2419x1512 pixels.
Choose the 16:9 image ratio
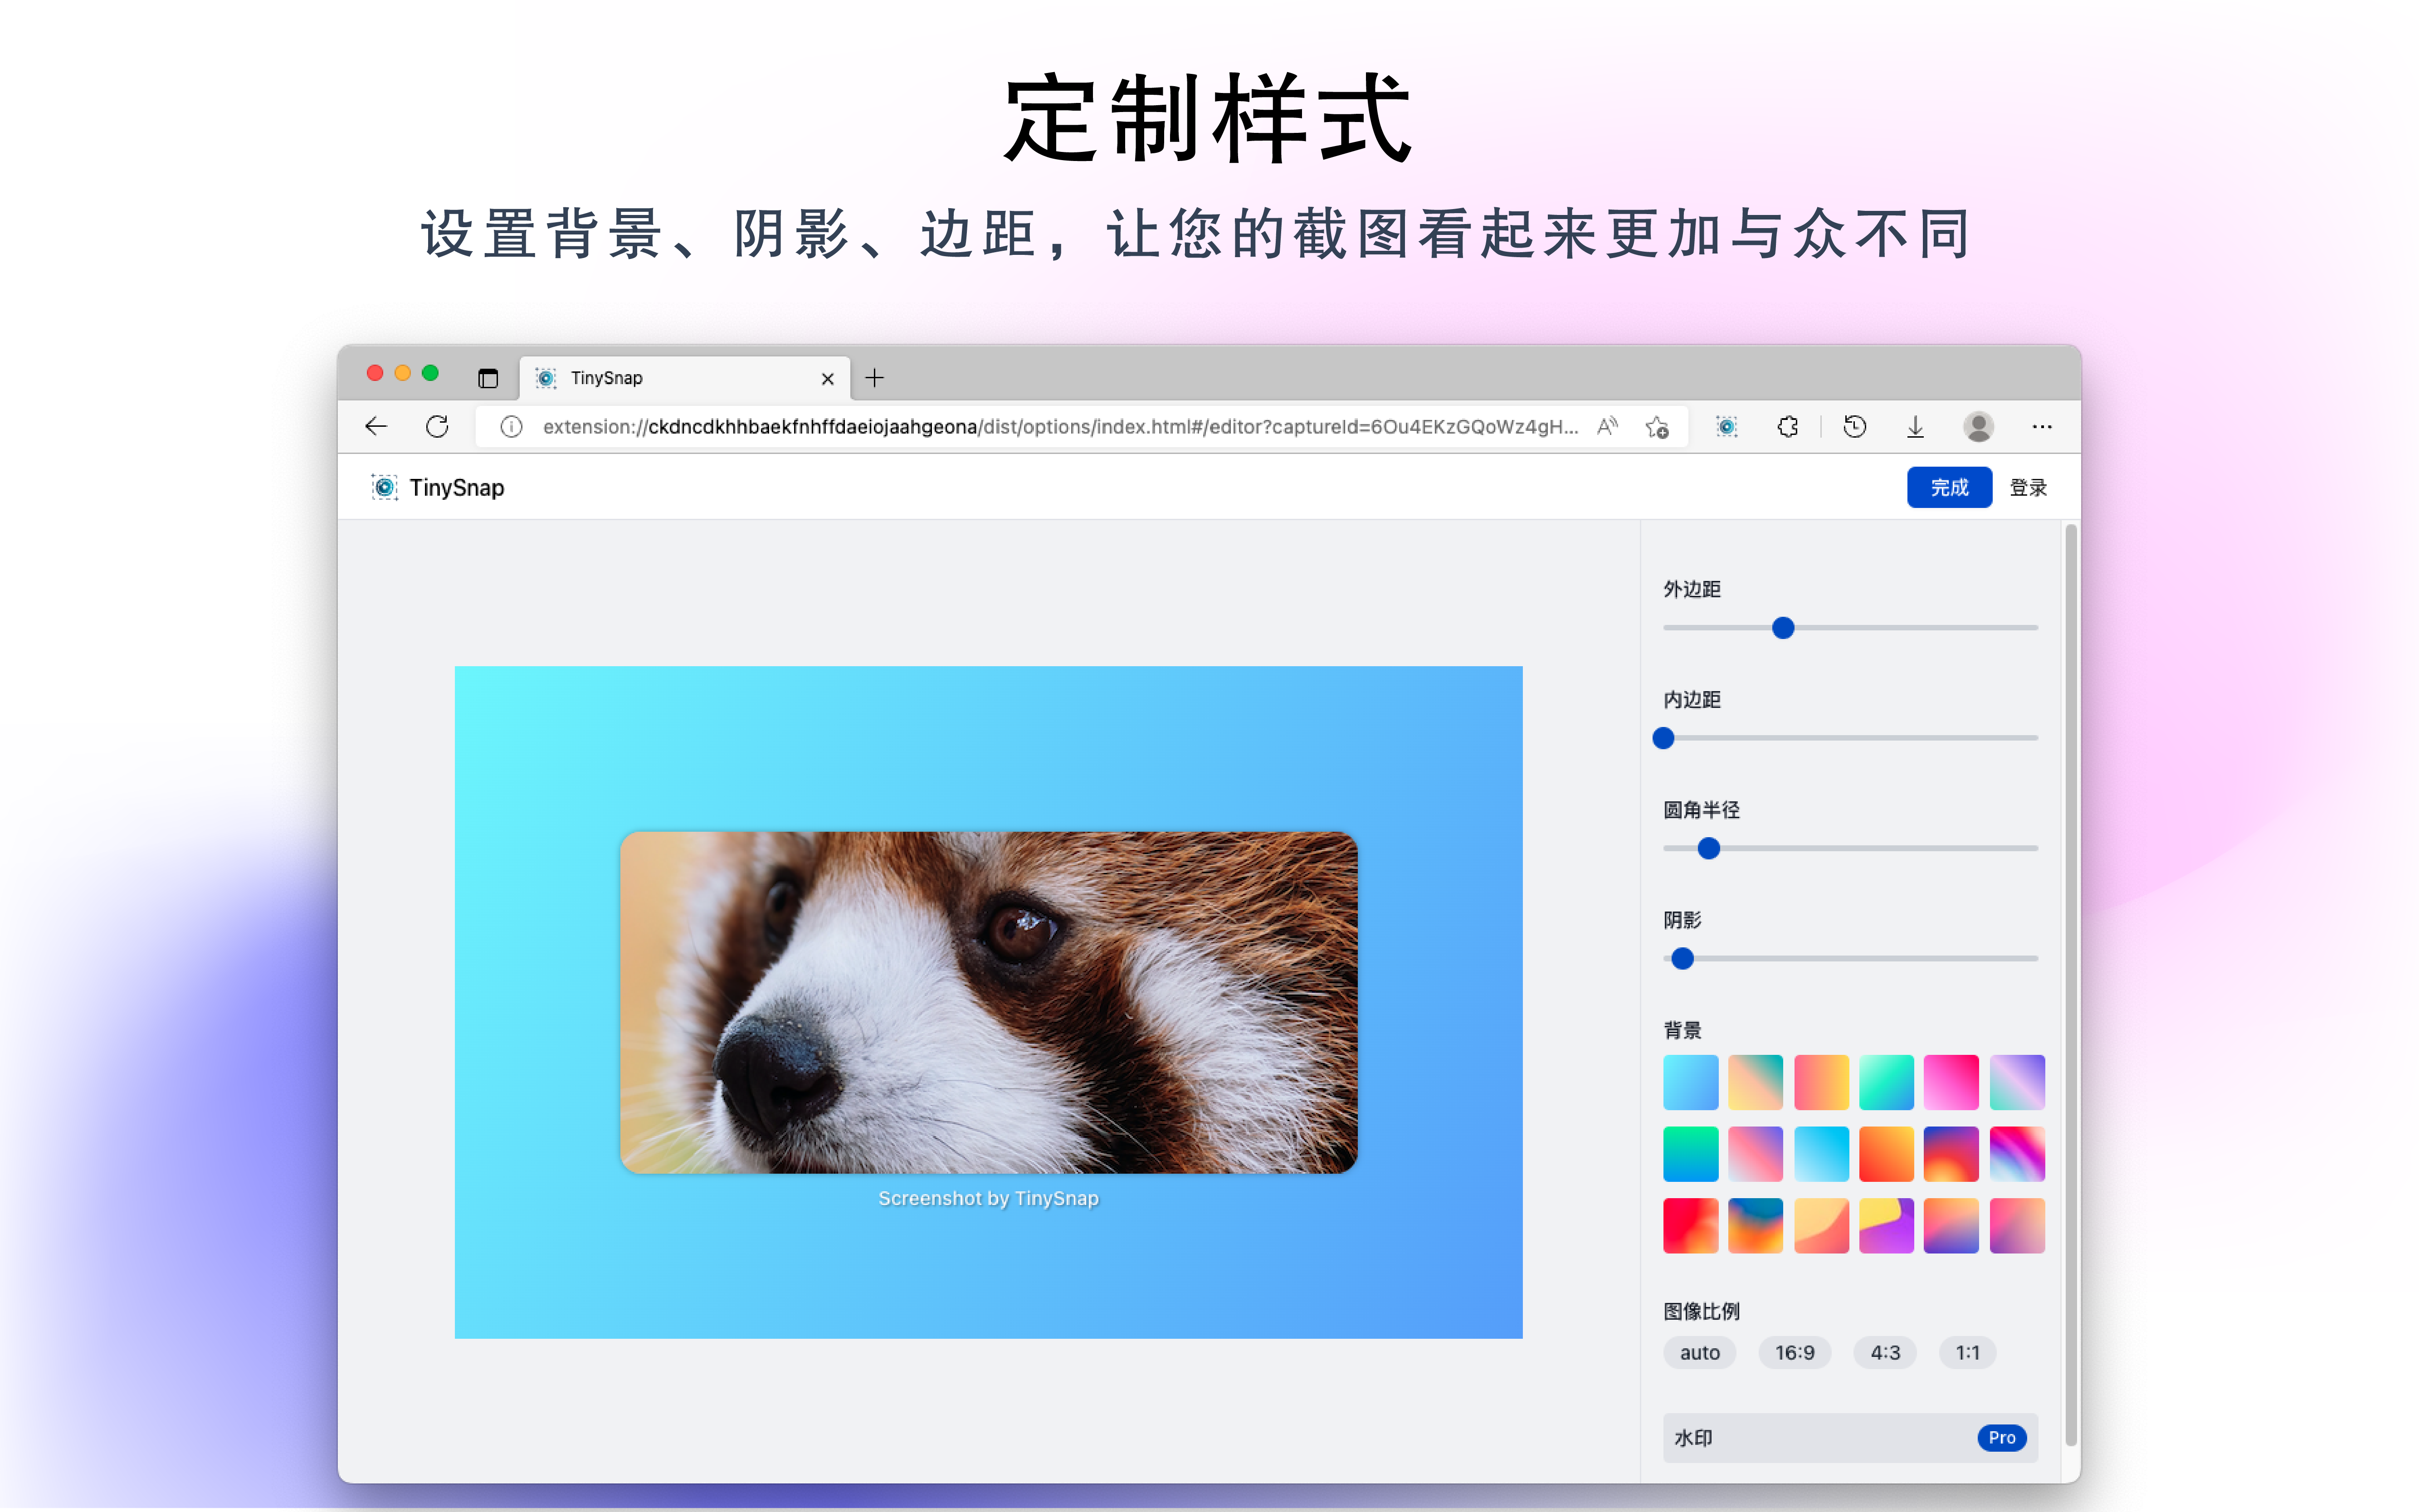1794,1353
